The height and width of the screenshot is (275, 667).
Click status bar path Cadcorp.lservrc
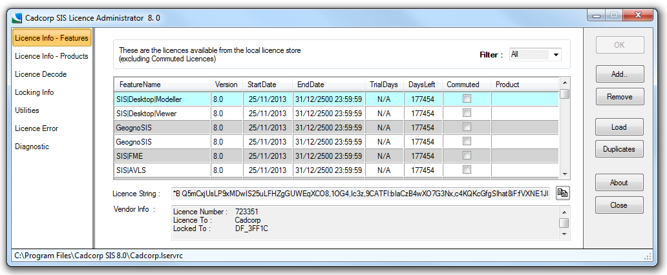pyautogui.click(x=99, y=256)
